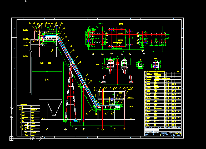Viewport: 206px width, 149px height.
Task: Click the L axis bubble under the plan view
Action: (144, 54)
